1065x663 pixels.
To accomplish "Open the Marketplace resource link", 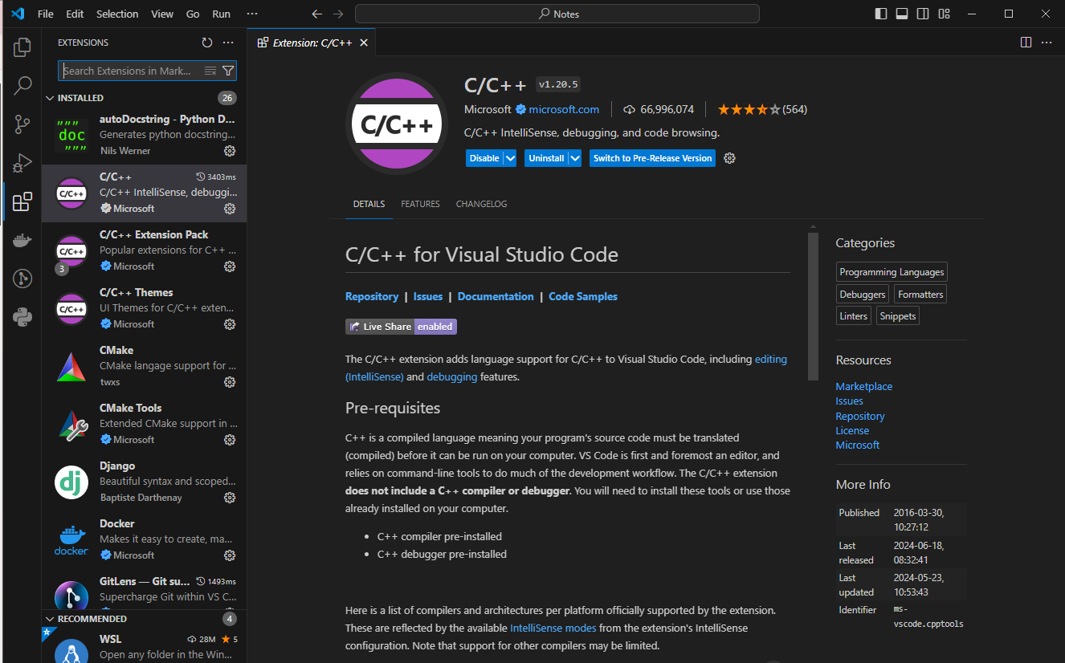I will [864, 386].
